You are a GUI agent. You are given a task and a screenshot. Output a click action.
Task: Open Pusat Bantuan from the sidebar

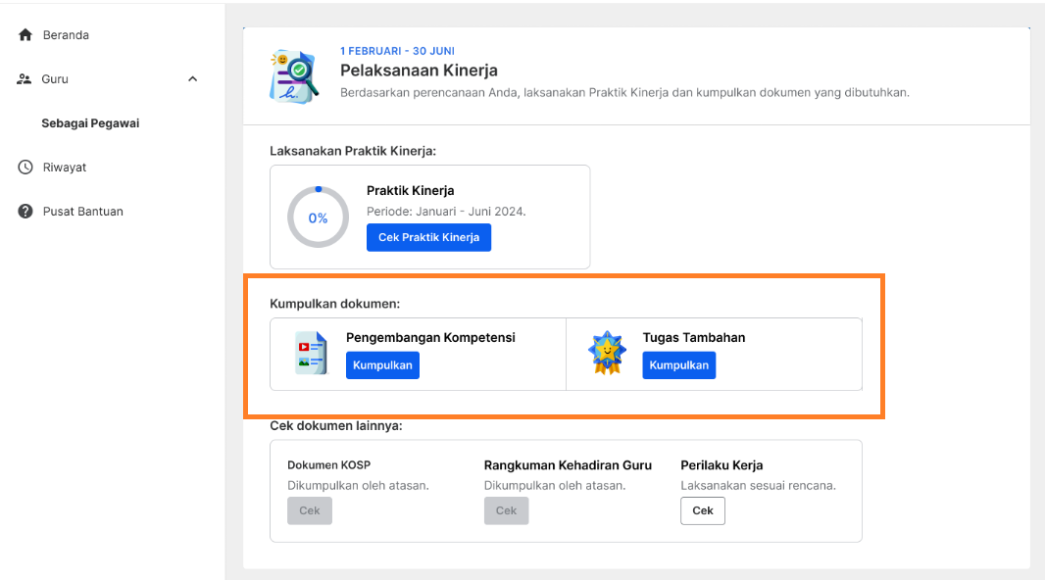pos(83,211)
